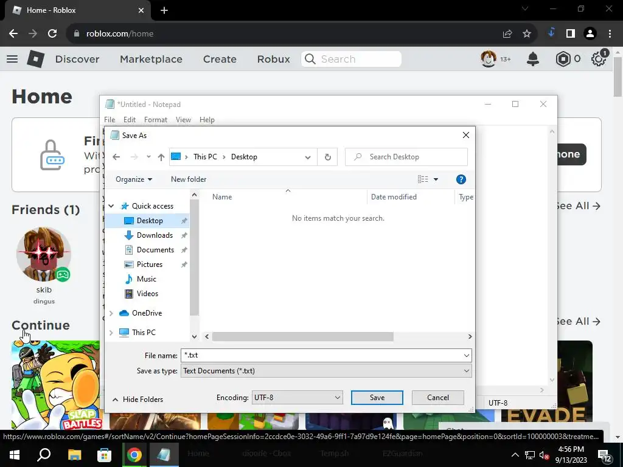Click the Roblox logo icon

tap(36, 59)
